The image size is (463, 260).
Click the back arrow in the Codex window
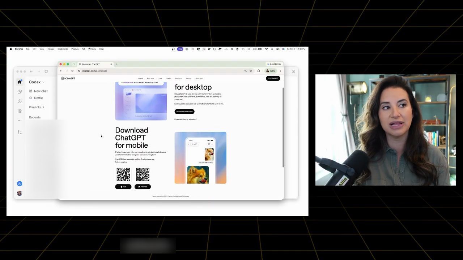[31, 71]
